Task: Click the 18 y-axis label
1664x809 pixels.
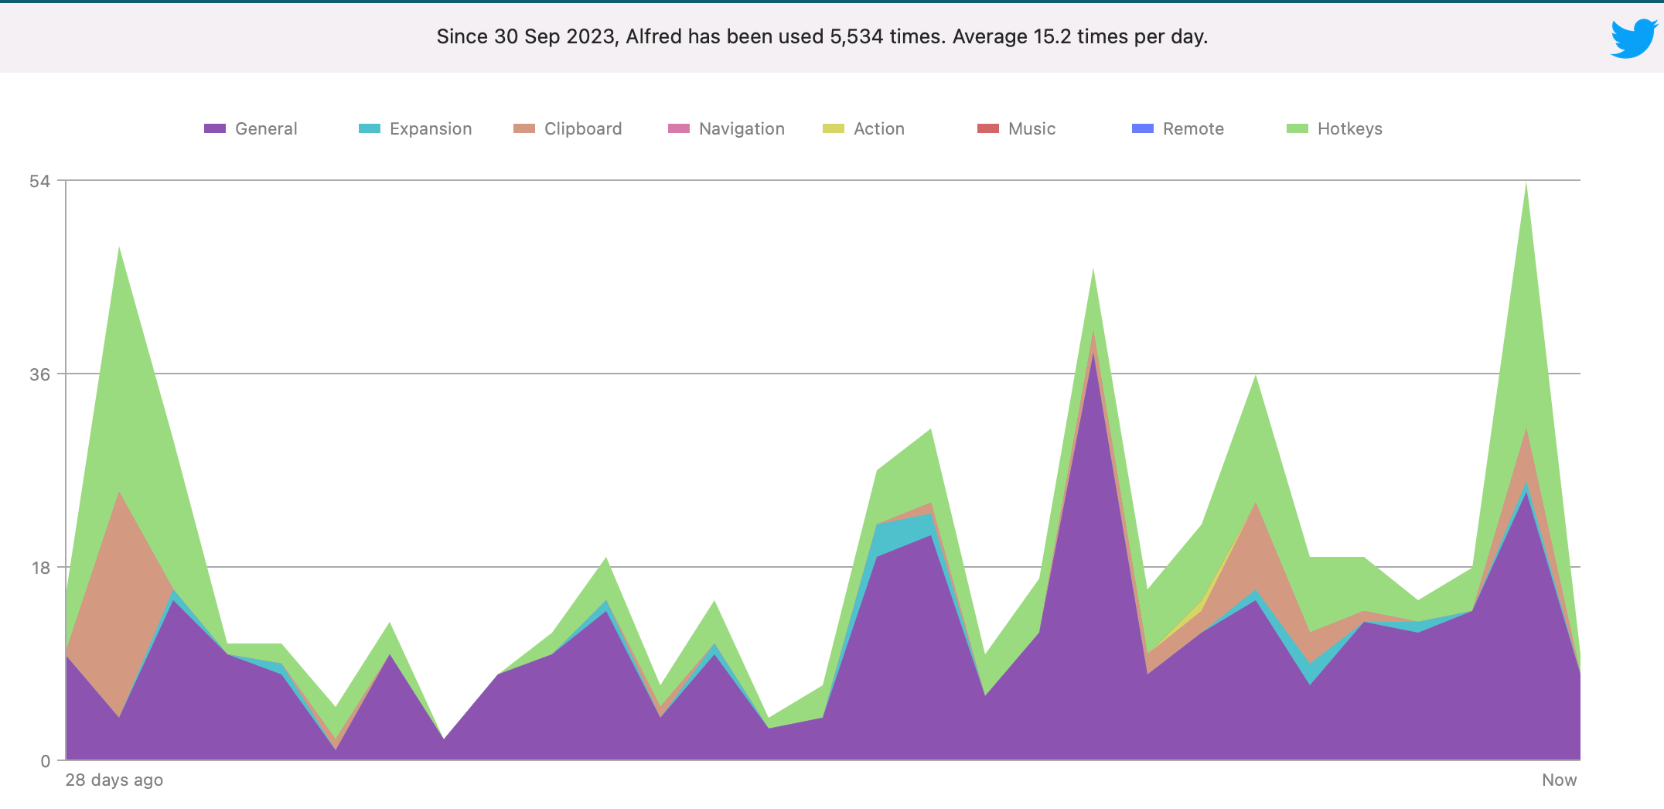Action: (x=40, y=568)
